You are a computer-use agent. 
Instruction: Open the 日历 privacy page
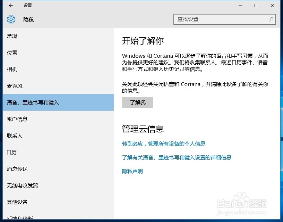[58, 152]
